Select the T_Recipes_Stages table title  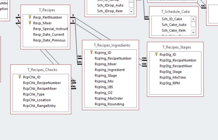pos(177,47)
